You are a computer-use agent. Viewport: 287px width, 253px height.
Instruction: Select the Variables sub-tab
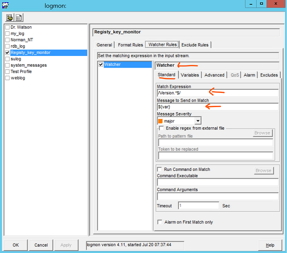[189, 75]
